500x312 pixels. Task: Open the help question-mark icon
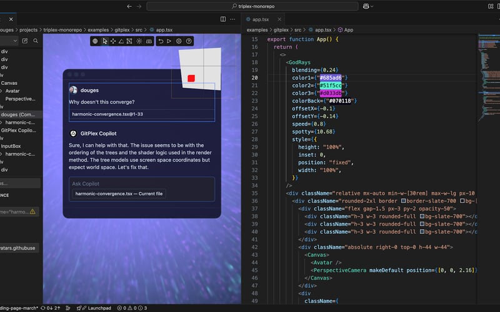click(189, 41)
